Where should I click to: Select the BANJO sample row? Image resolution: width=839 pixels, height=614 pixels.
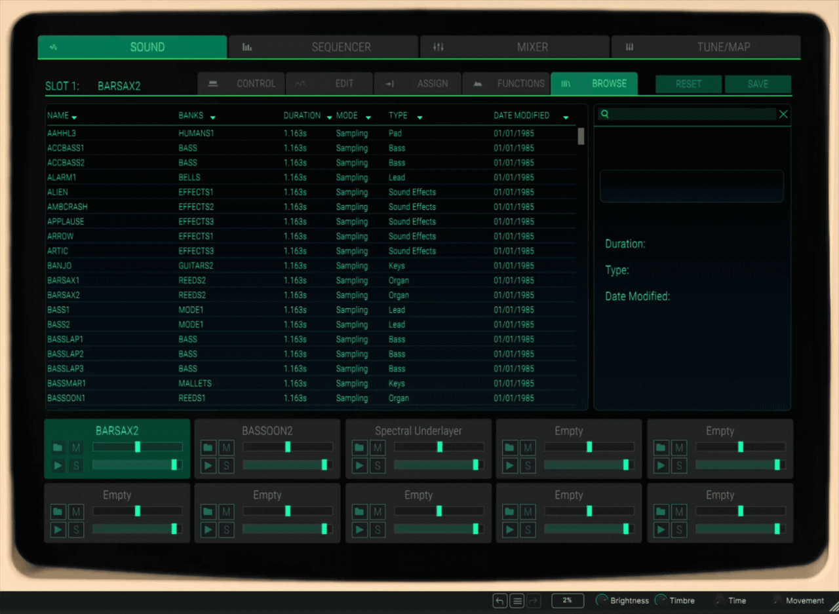[311, 265]
